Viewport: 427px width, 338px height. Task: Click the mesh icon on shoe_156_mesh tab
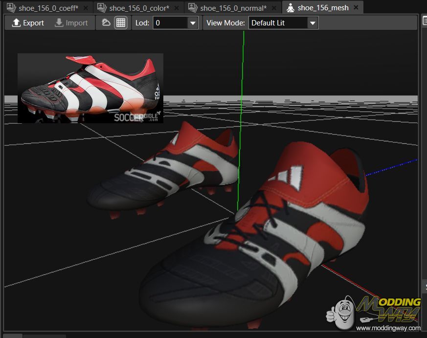(291, 8)
